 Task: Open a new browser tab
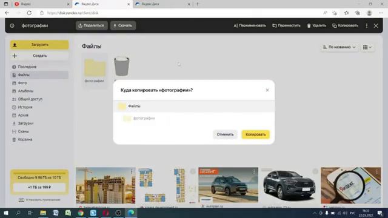coord(198,4)
